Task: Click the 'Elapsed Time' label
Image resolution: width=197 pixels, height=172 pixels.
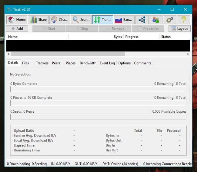Action: point(24,145)
